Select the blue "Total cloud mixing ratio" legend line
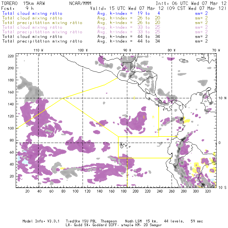Viewport: 228px width, 228px height. (x=32, y=14)
